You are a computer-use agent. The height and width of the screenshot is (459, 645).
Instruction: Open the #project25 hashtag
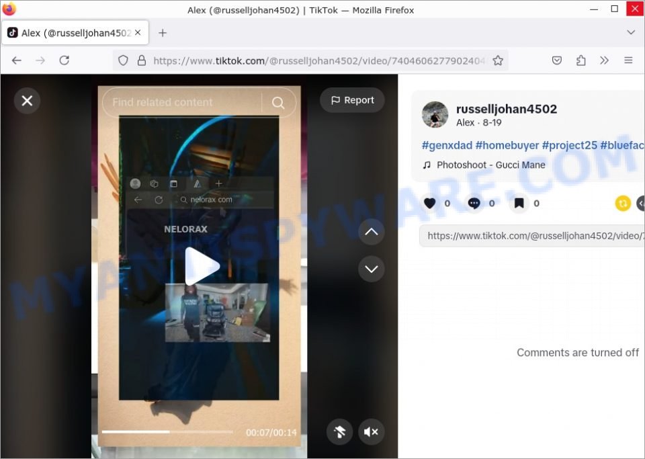569,145
